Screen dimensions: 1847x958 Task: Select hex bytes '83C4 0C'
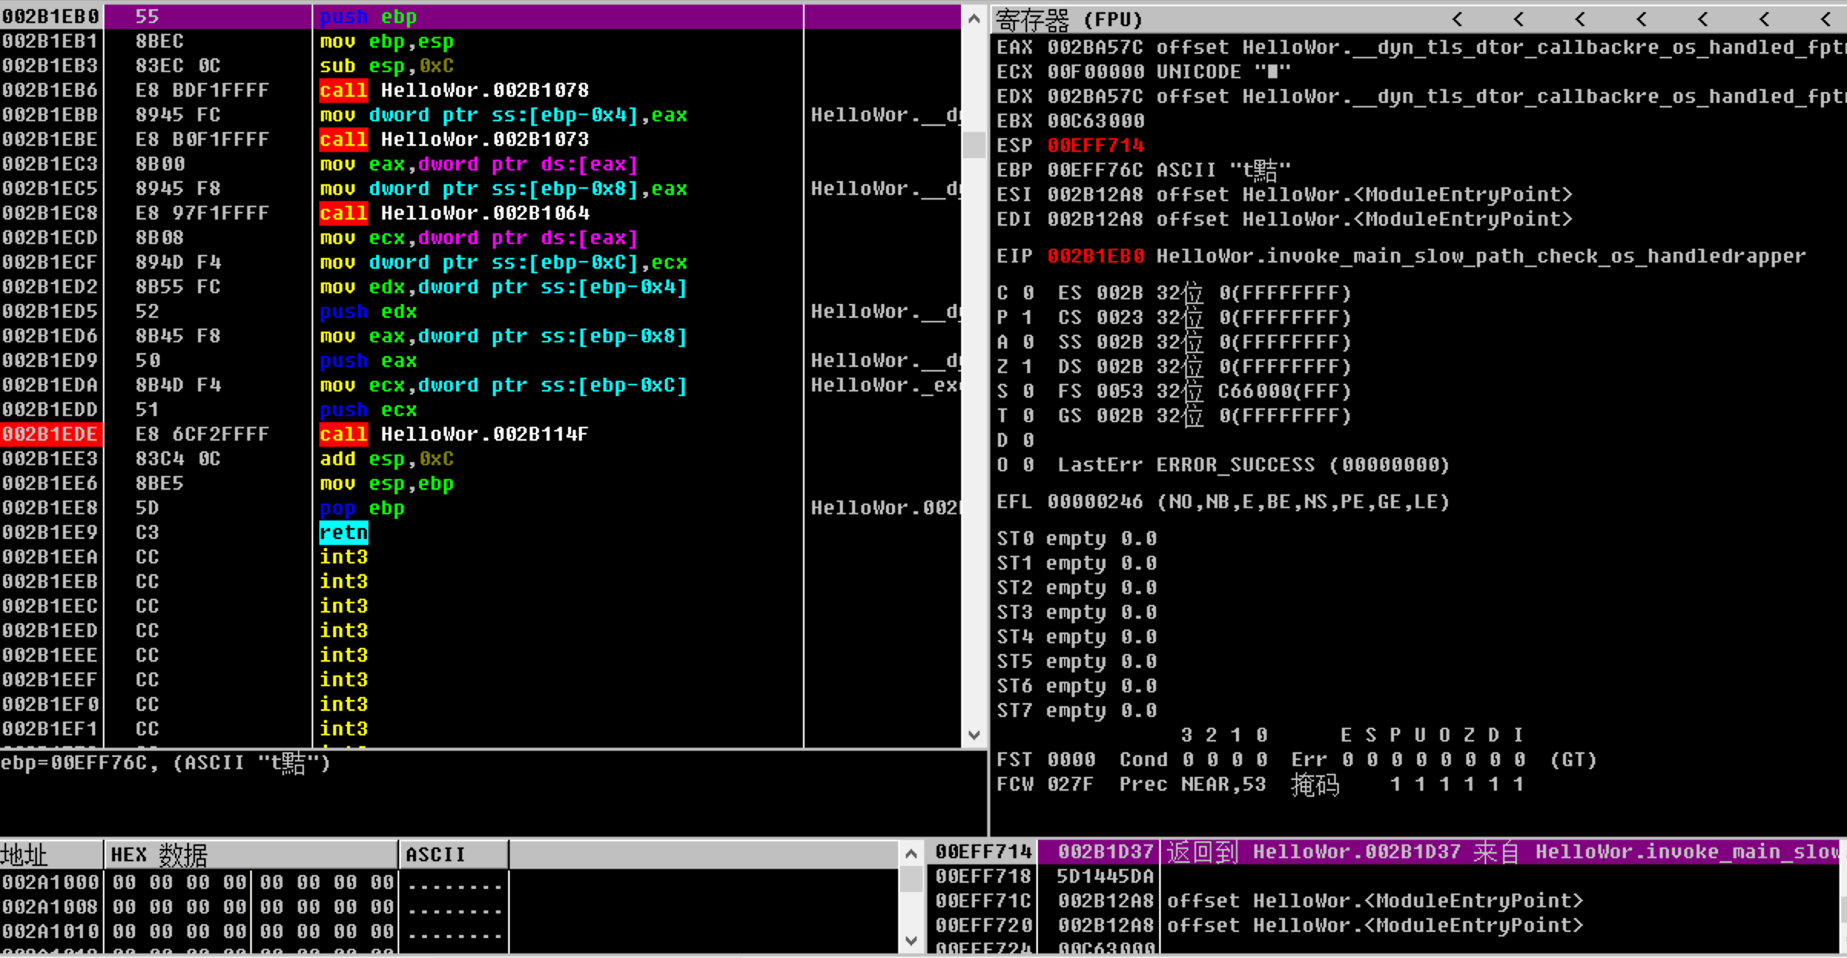178,458
